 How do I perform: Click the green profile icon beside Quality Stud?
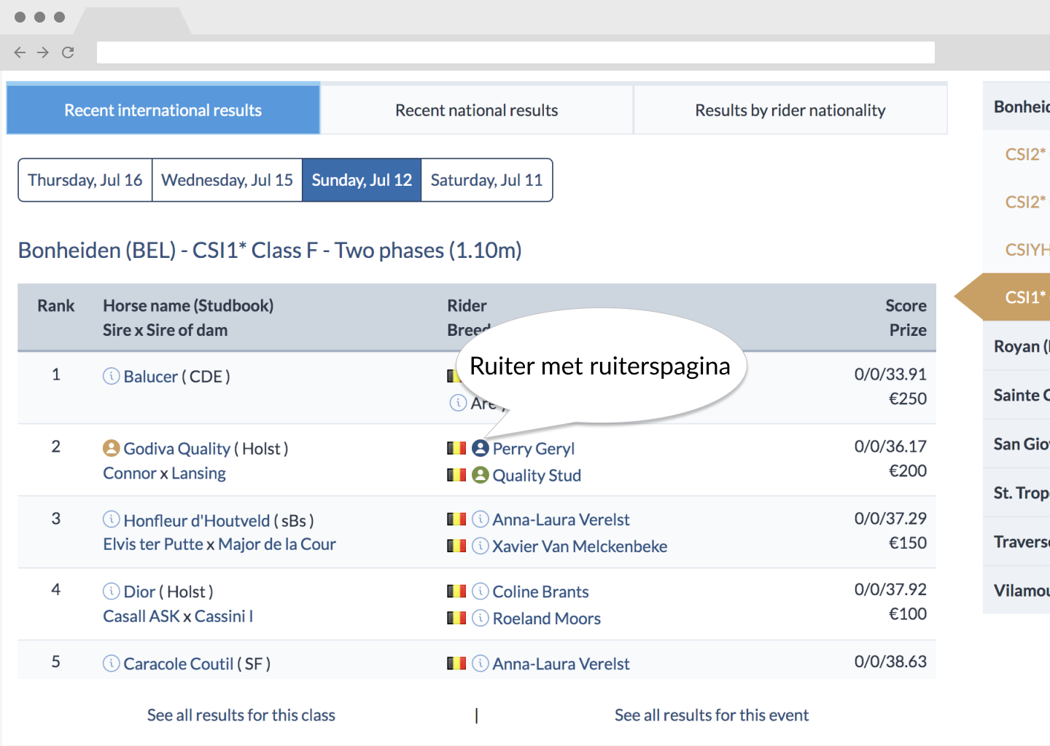click(x=481, y=475)
